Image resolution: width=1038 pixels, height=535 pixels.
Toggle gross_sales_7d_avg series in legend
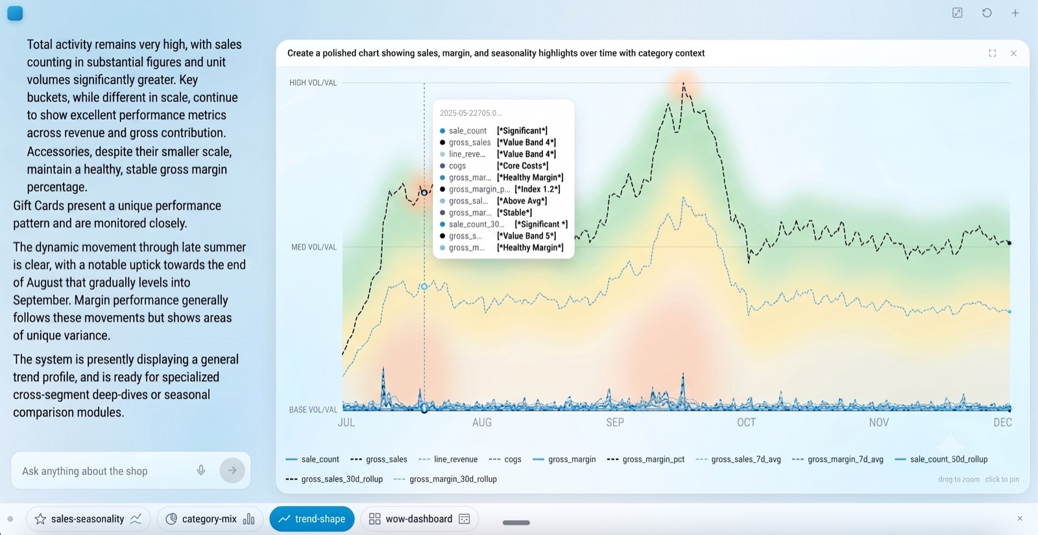point(738,459)
